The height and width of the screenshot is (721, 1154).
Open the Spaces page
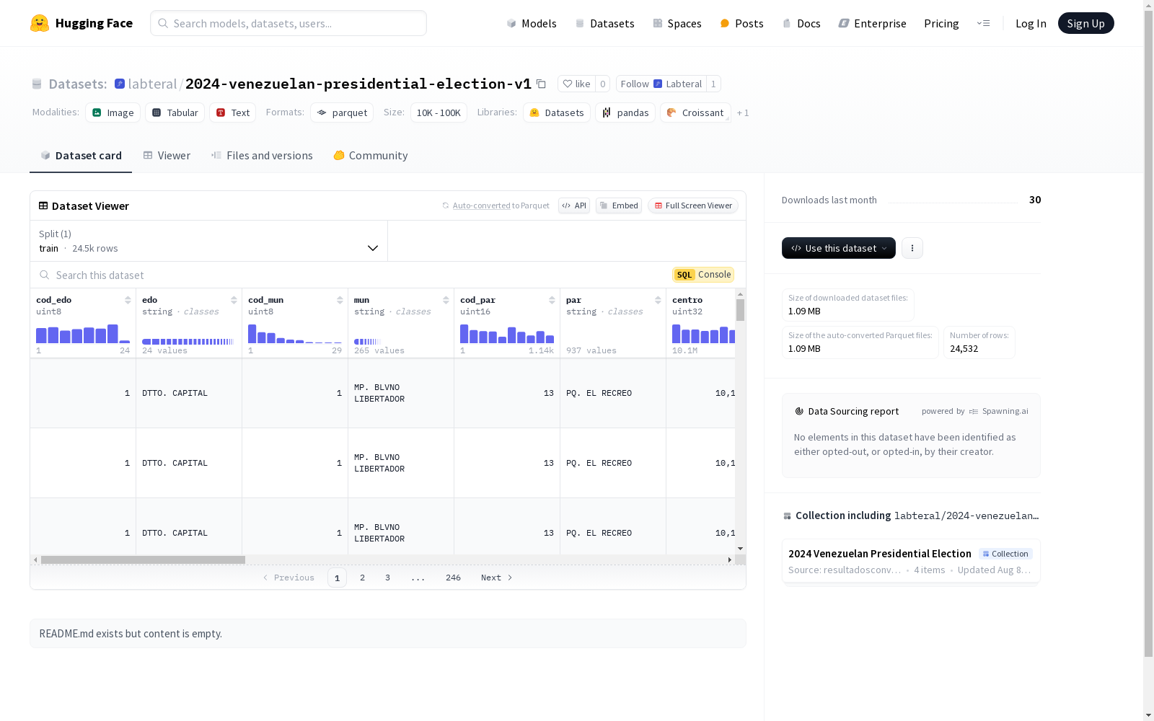click(677, 23)
